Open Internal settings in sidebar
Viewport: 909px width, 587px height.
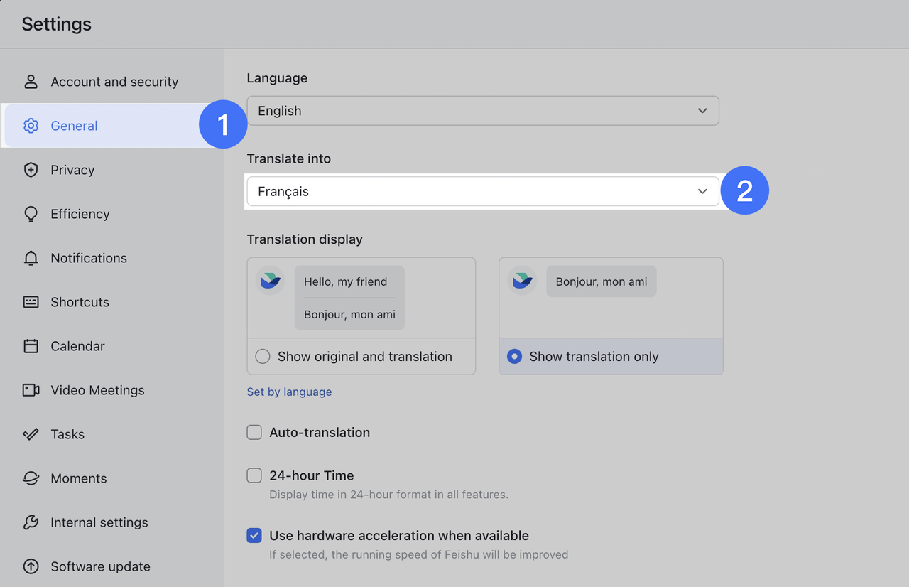[99, 522]
